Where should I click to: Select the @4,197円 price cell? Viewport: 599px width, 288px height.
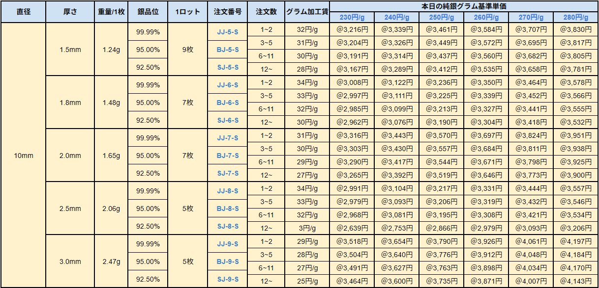[x=575, y=241]
